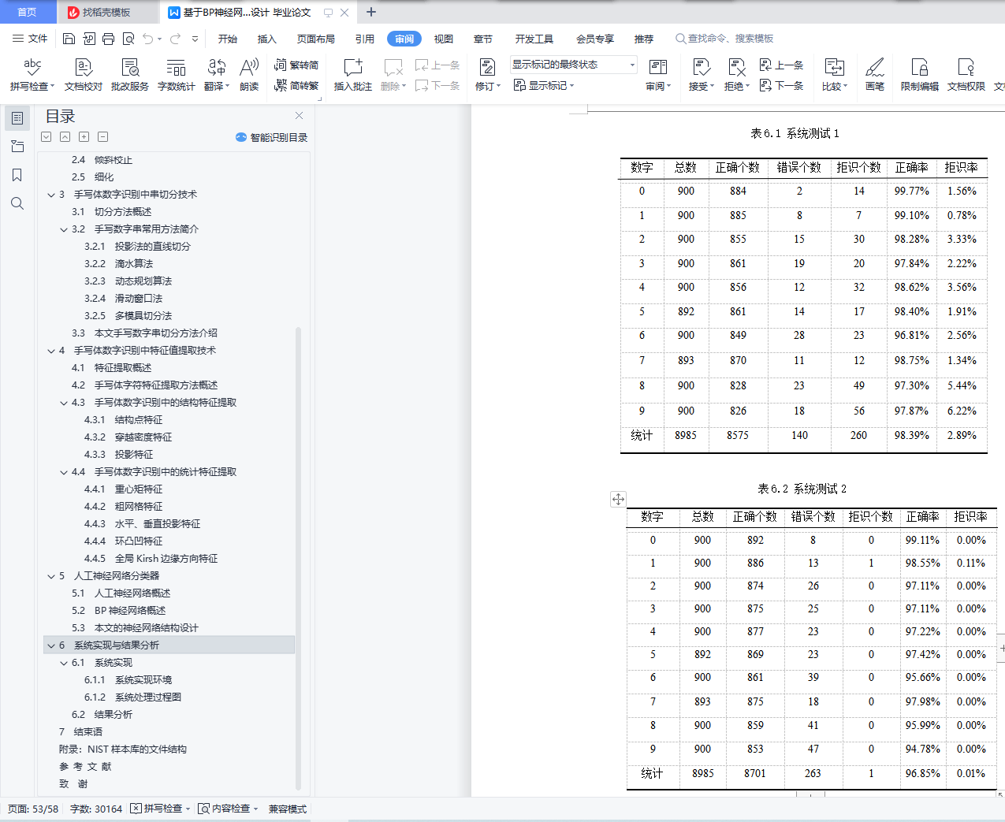
Task: Click the 接受 accept change icon
Action: tap(701, 68)
